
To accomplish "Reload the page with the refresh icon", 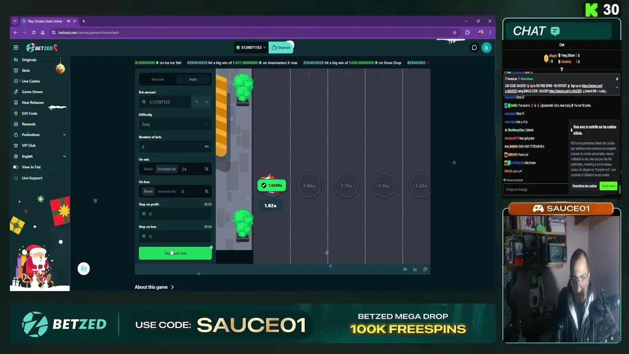I will [x=33, y=32].
